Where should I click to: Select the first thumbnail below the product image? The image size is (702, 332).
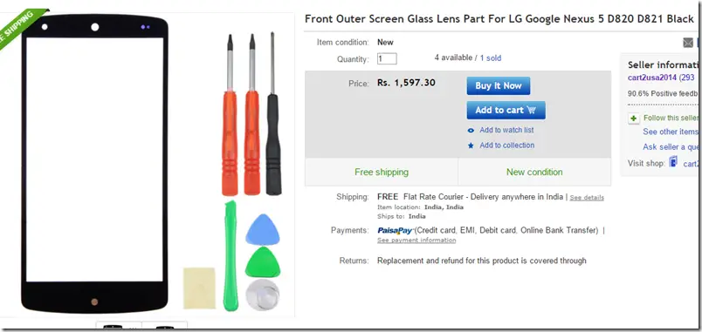coord(119,327)
